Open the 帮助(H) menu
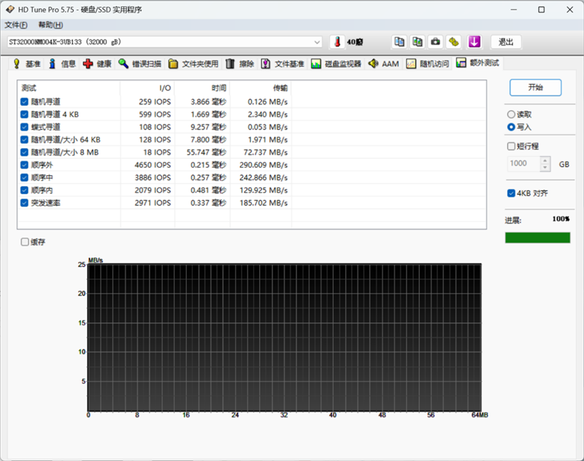 tap(50, 26)
